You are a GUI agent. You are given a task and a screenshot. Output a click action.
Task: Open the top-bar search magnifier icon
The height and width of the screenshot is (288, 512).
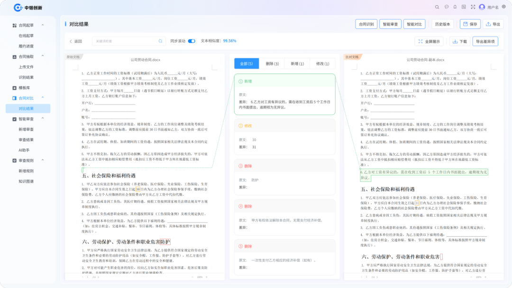(437, 7)
